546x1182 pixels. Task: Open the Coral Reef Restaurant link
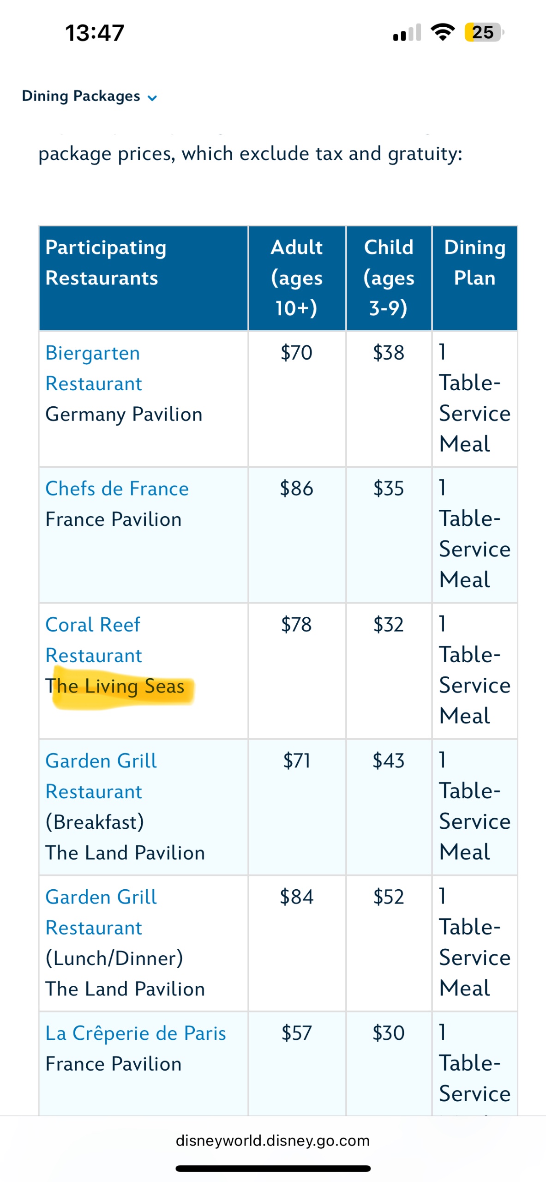[x=93, y=639]
